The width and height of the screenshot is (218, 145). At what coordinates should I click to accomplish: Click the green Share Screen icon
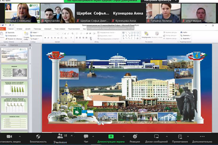pyautogui.click(x=111, y=136)
